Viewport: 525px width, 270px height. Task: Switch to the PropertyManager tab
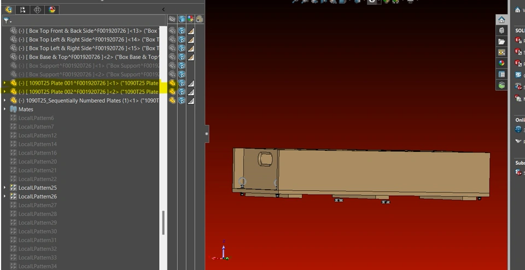click(x=23, y=10)
